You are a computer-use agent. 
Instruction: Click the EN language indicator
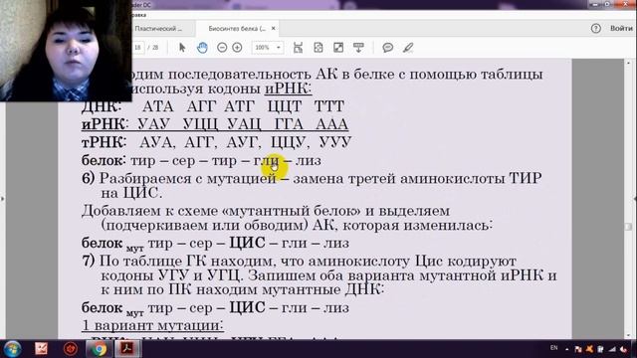coord(553,348)
